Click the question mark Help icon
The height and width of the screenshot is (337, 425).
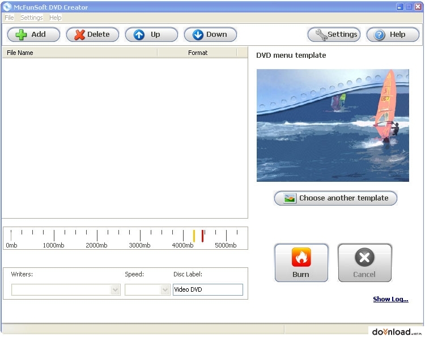tap(380, 35)
